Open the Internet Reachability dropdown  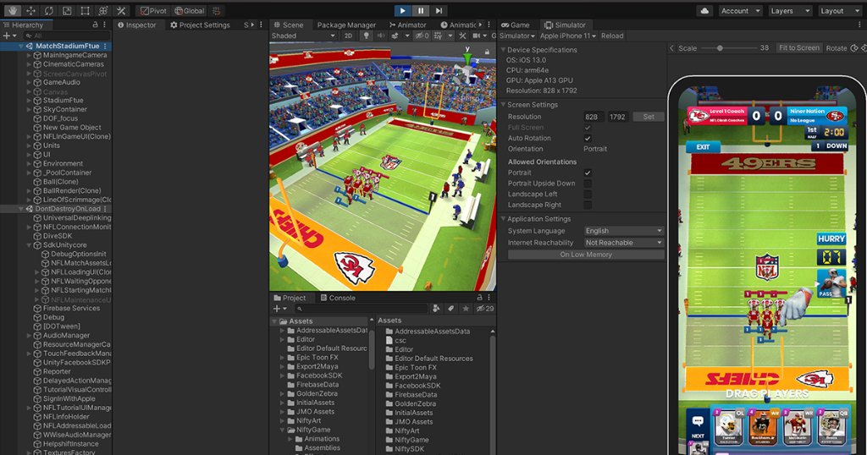[624, 243]
